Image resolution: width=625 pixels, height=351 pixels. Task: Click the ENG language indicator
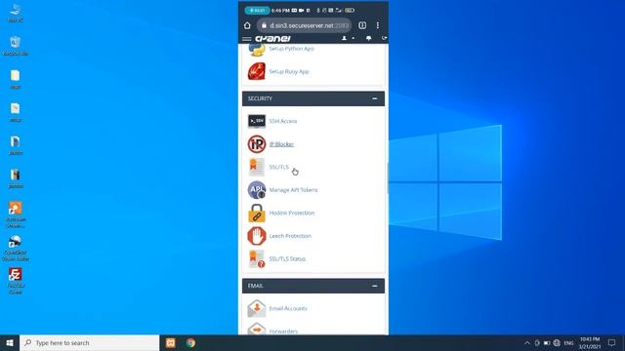tap(568, 342)
